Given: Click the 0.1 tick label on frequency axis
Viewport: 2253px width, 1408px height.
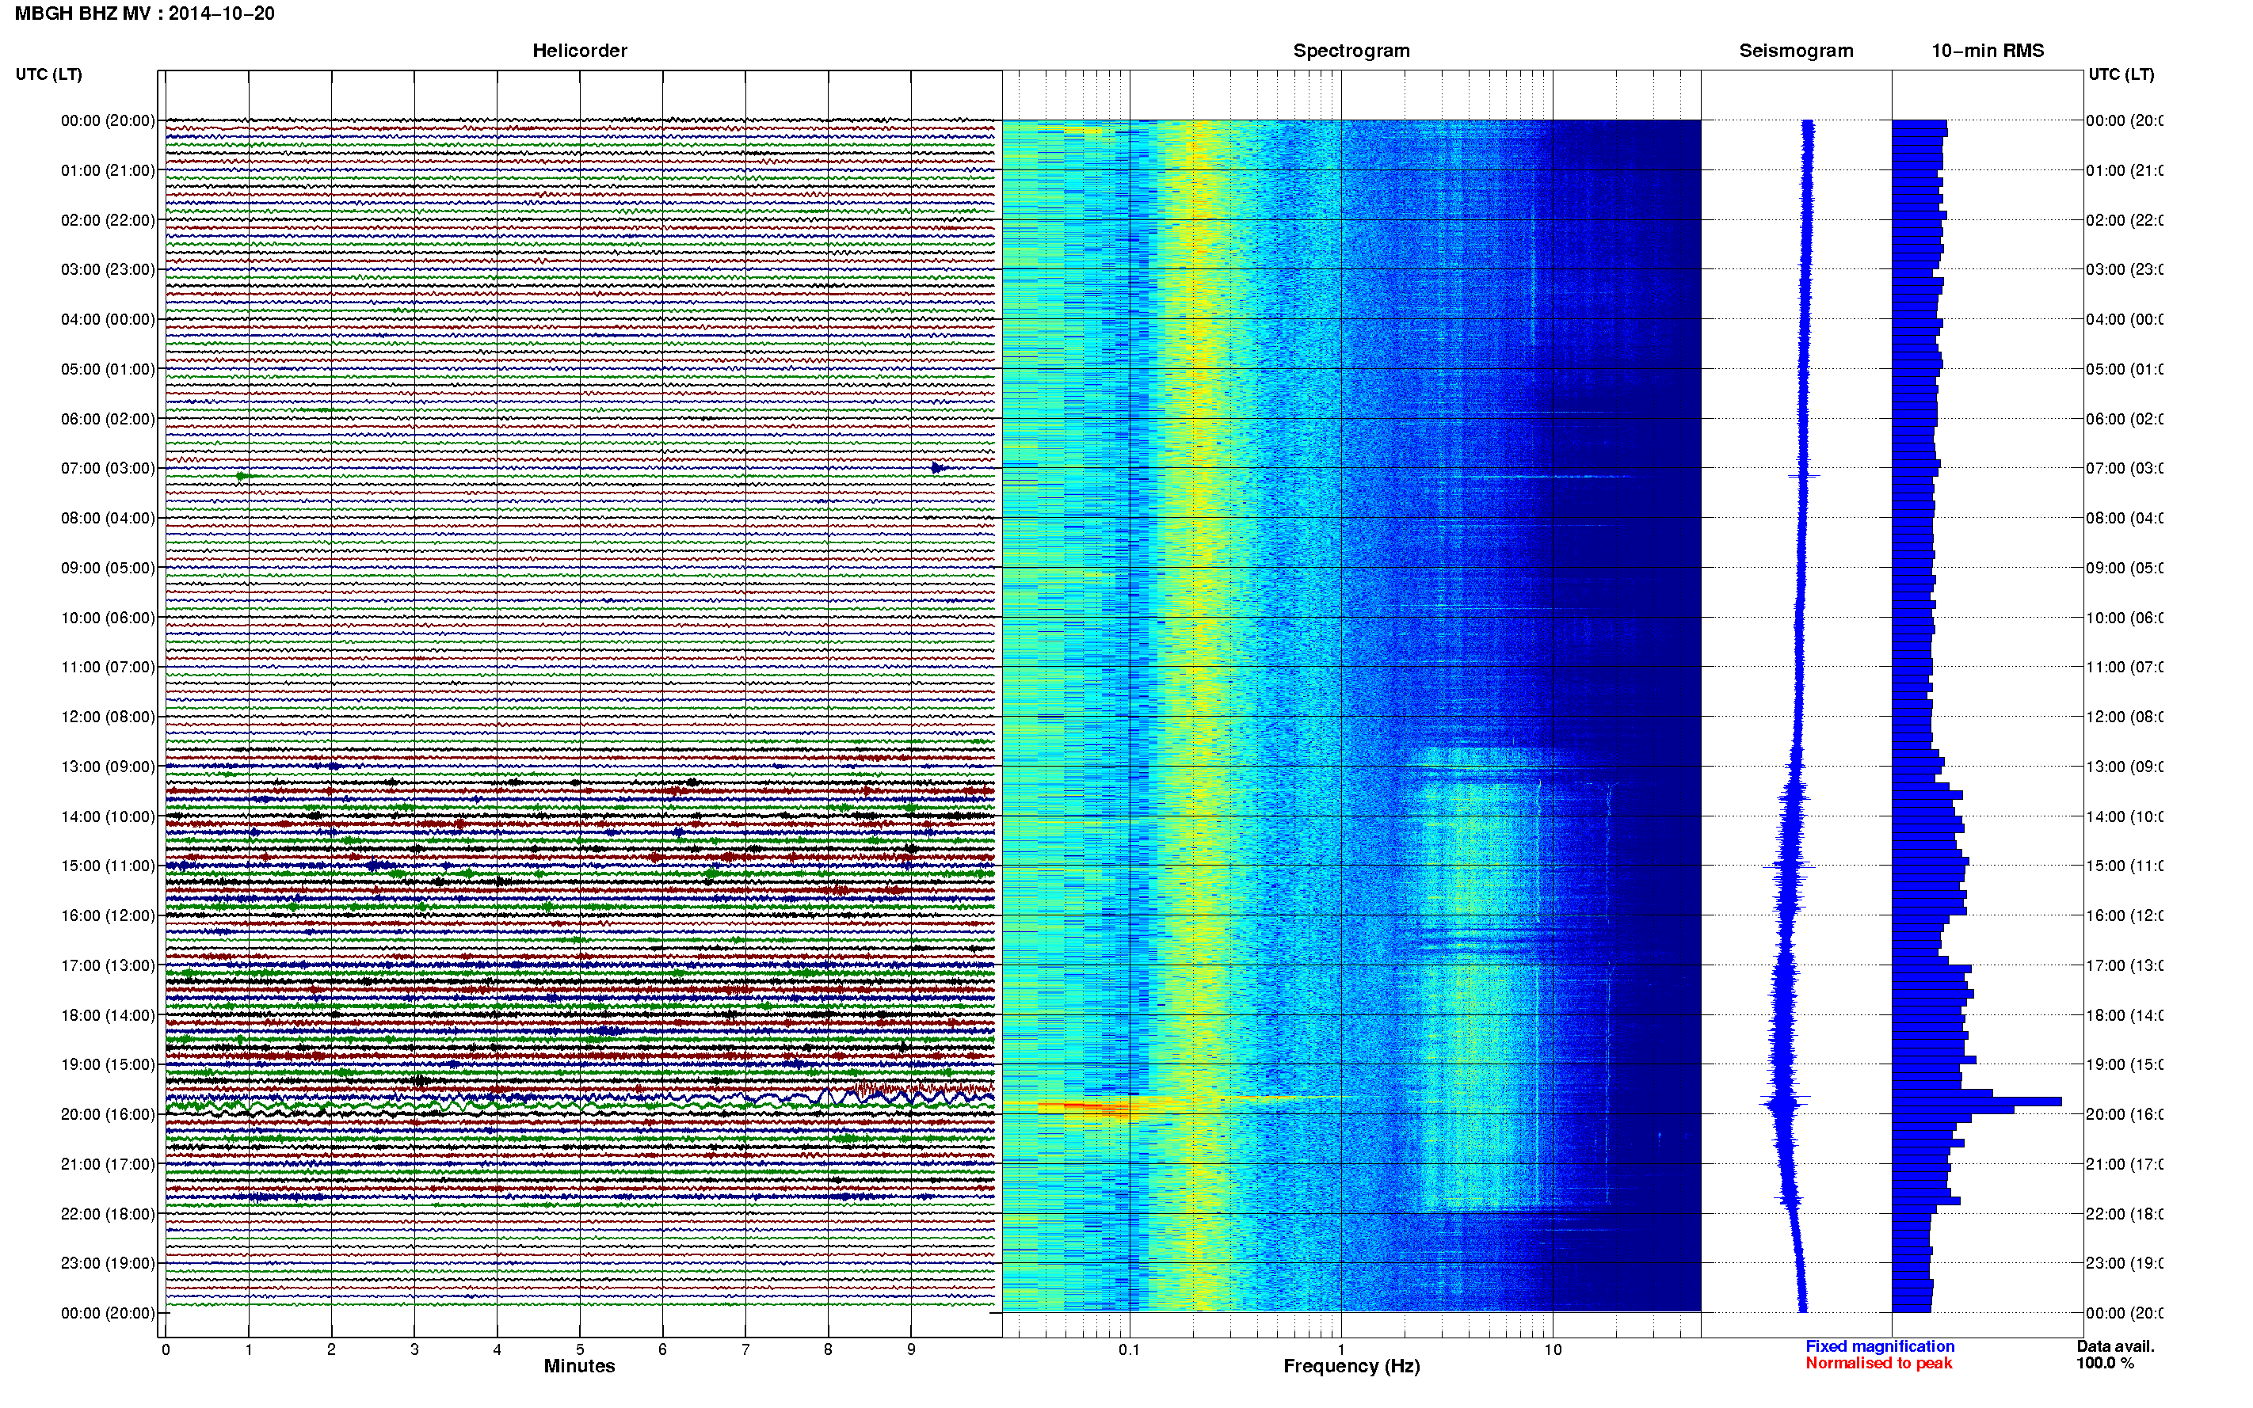Looking at the screenshot, I should 1129,1349.
